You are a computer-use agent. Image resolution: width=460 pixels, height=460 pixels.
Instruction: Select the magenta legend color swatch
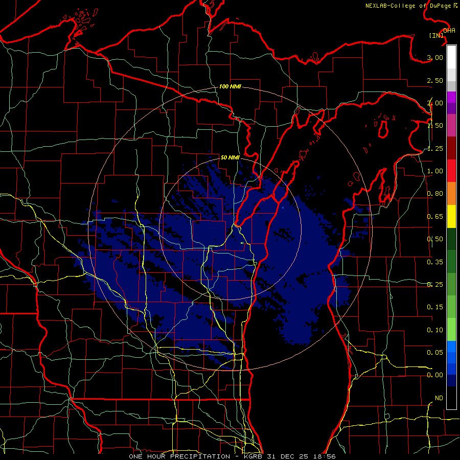451,97
